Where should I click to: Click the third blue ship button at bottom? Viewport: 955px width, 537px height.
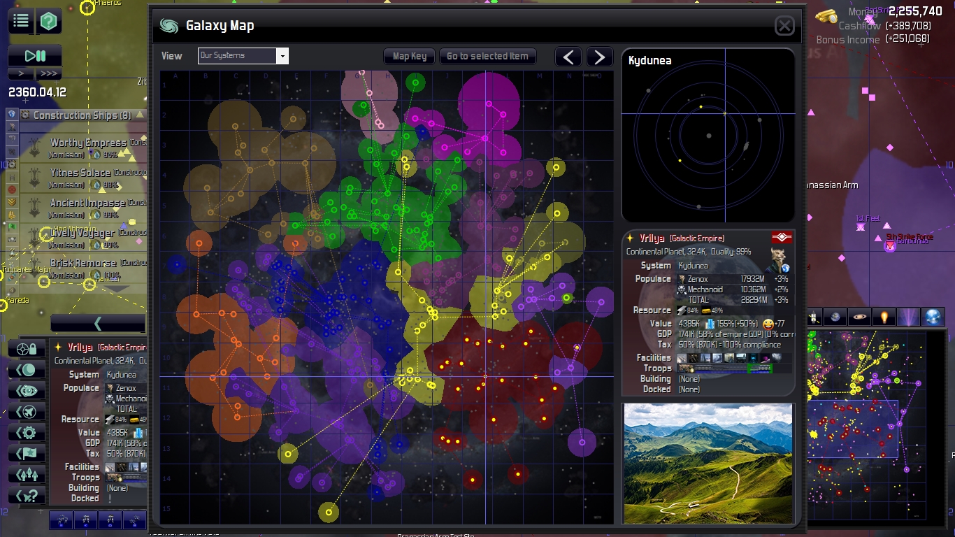110,520
